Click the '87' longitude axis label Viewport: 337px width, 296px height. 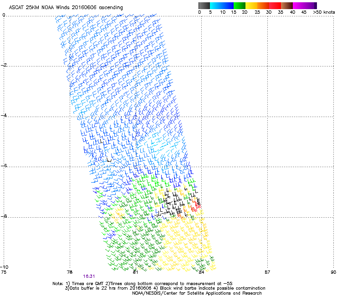[267, 272]
